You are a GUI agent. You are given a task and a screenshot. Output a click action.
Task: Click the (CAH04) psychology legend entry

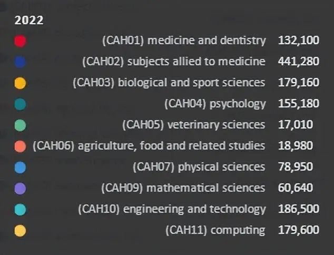[215, 104]
